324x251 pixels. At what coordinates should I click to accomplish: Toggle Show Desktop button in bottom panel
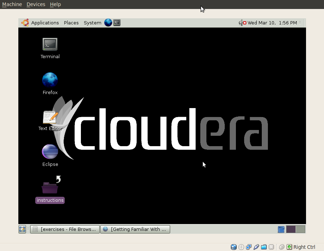22,229
